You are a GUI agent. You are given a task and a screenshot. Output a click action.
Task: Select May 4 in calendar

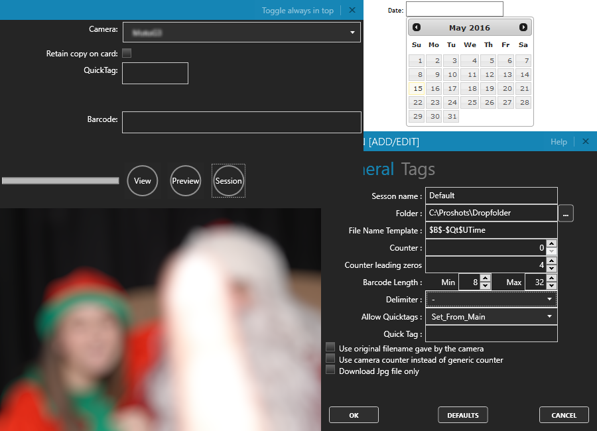(x=470, y=60)
